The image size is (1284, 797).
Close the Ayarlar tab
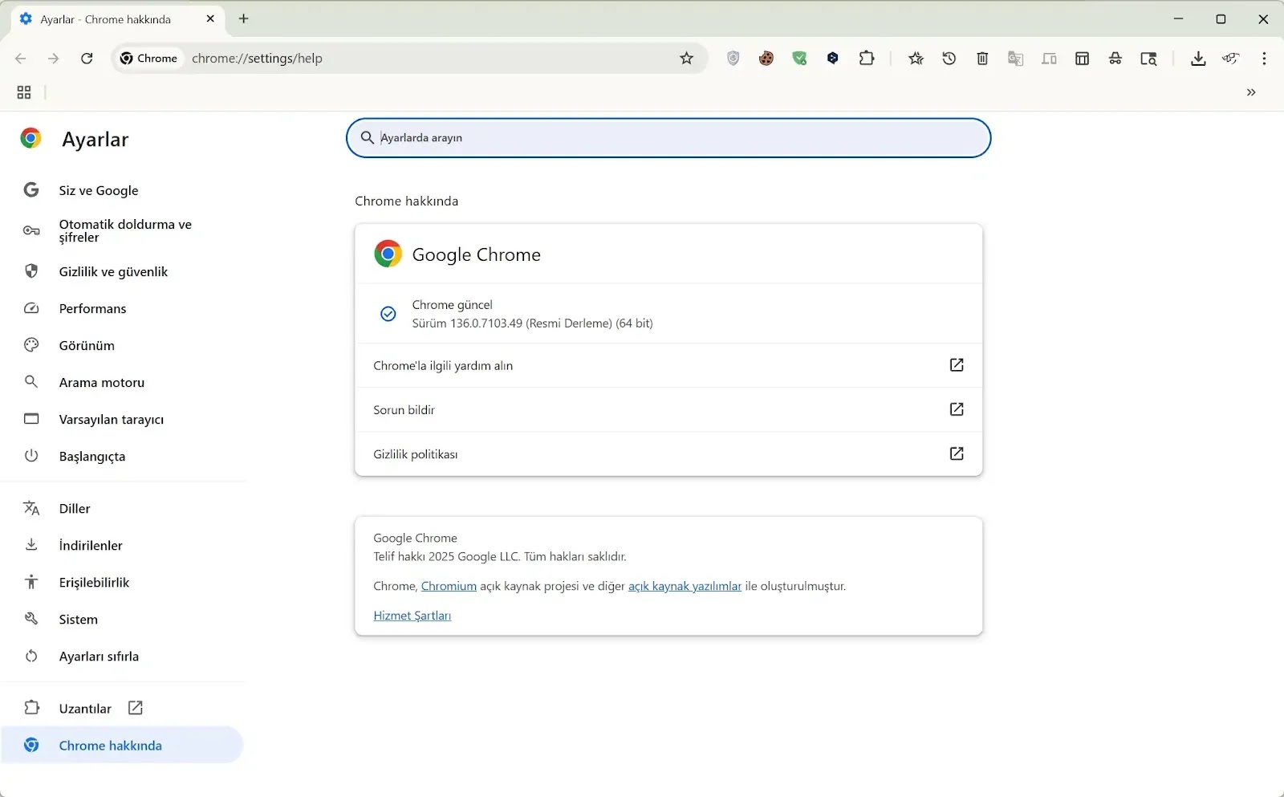tap(210, 18)
